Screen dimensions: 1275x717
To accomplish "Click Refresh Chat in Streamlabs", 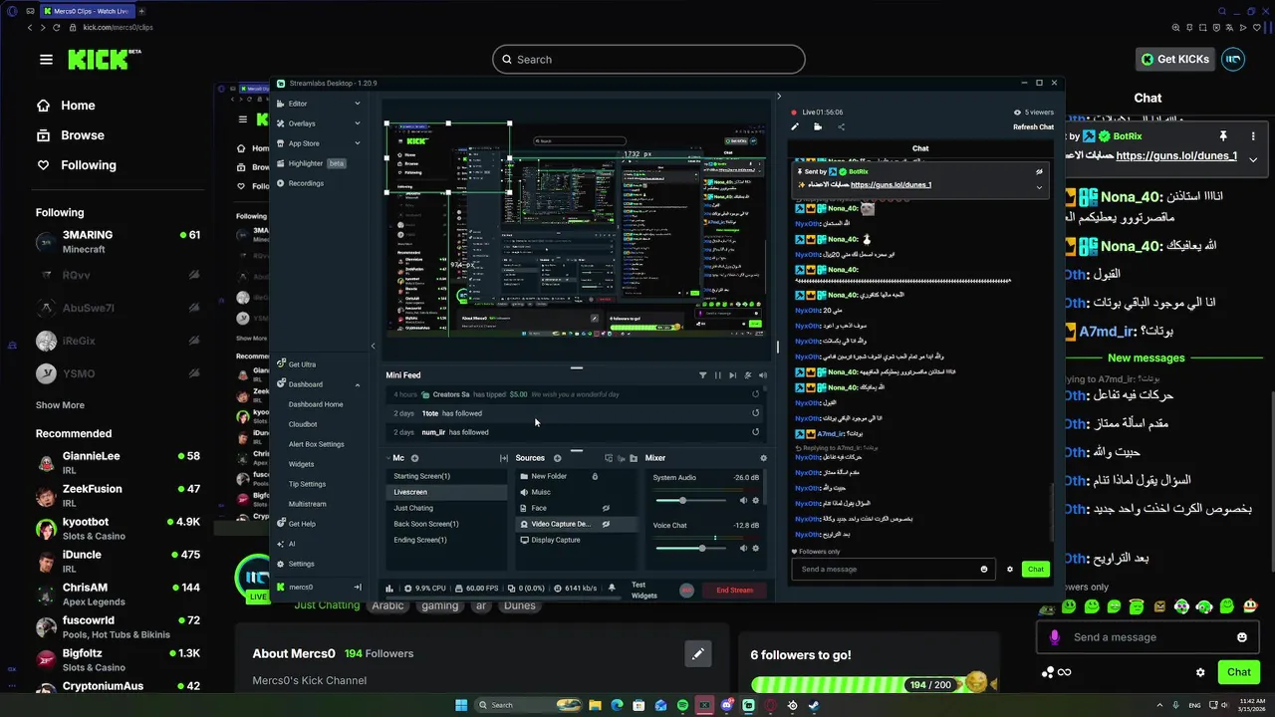I will click(x=1033, y=127).
